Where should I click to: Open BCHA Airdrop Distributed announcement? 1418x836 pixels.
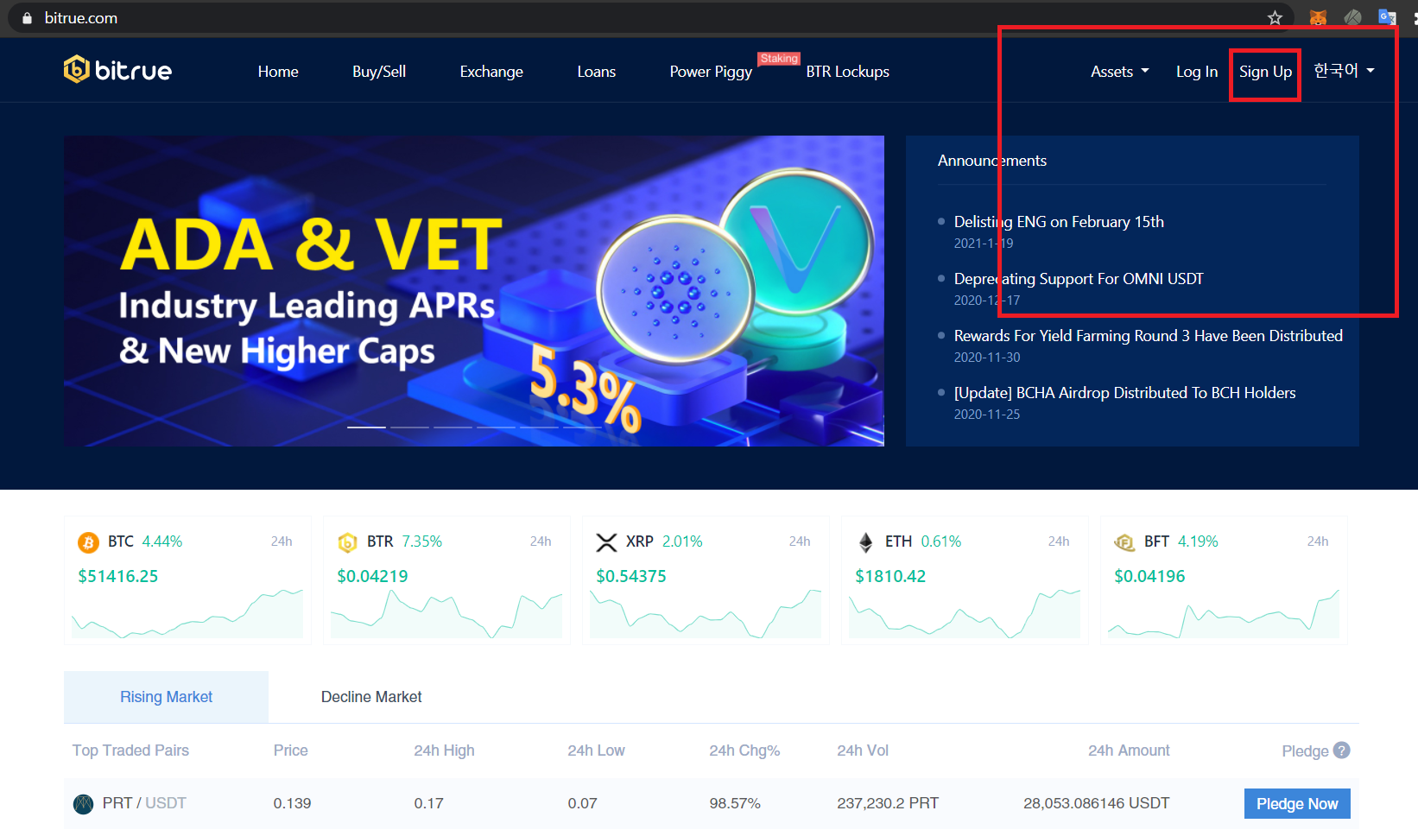pyautogui.click(x=1125, y=393)
